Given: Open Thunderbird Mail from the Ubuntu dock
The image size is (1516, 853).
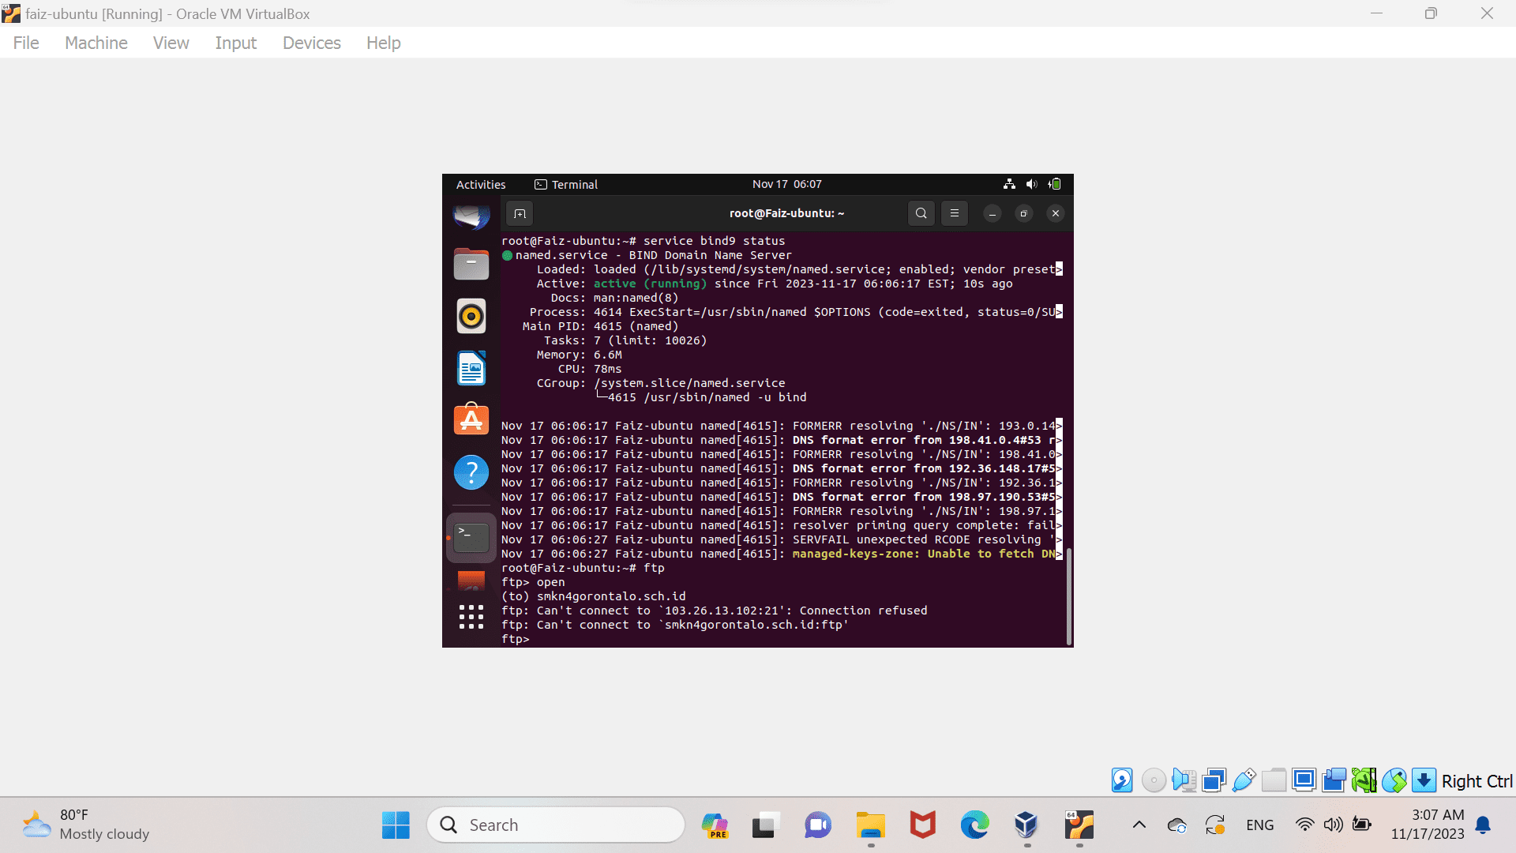Looking at the screenshot, I should click(x=471, y=216).
